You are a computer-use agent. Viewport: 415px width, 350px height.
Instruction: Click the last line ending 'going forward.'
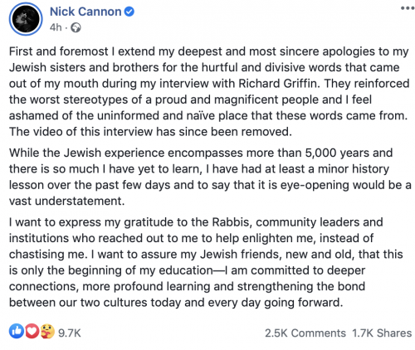(176, 303)
